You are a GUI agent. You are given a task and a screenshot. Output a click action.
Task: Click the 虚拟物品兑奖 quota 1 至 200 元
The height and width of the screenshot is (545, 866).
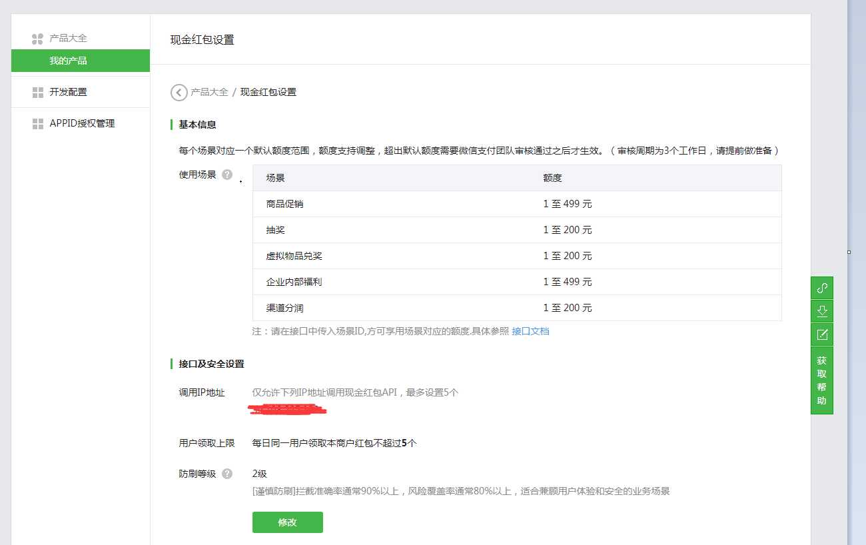[568, 256]
